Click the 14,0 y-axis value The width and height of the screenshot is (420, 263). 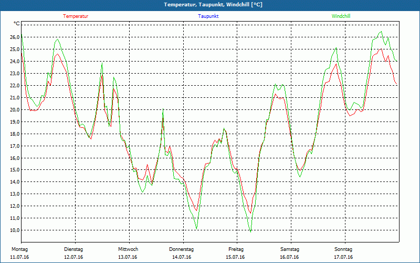15,181
